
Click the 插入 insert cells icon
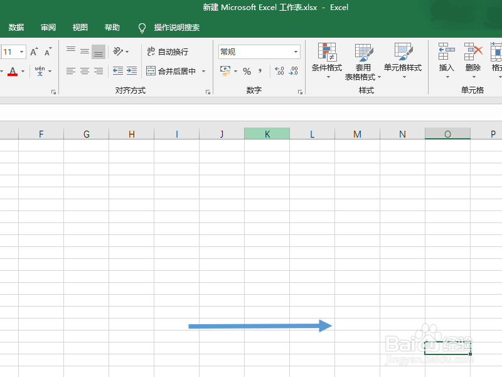(446, 52)
